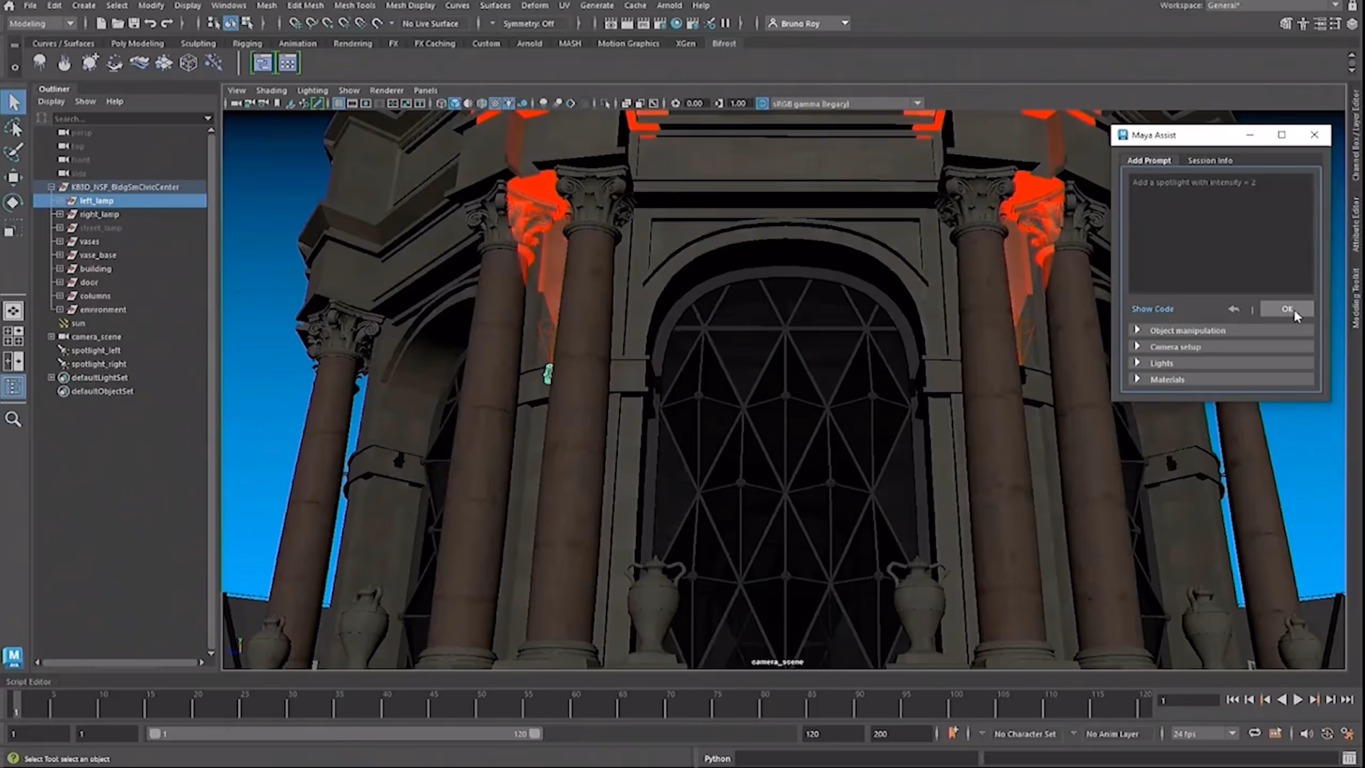Click the OK button in Maya Assist
This screenshot has height=768, width=1365.
[1286, 309]
